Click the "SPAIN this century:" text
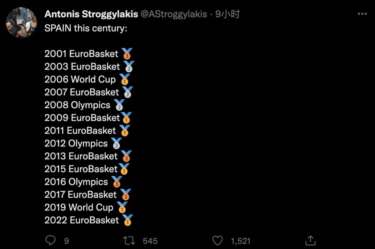375x249 pixels. pyautogui.click(x=86, y=28)
